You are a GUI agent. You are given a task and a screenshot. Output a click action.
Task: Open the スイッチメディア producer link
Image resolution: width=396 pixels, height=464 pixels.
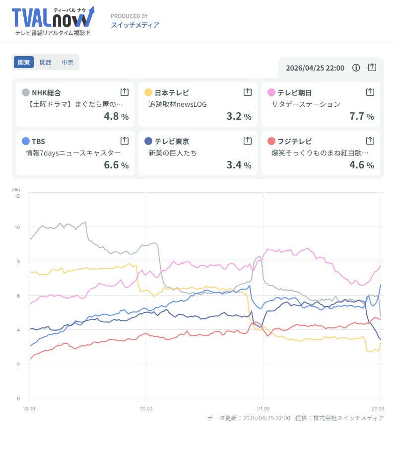point(135,25)
